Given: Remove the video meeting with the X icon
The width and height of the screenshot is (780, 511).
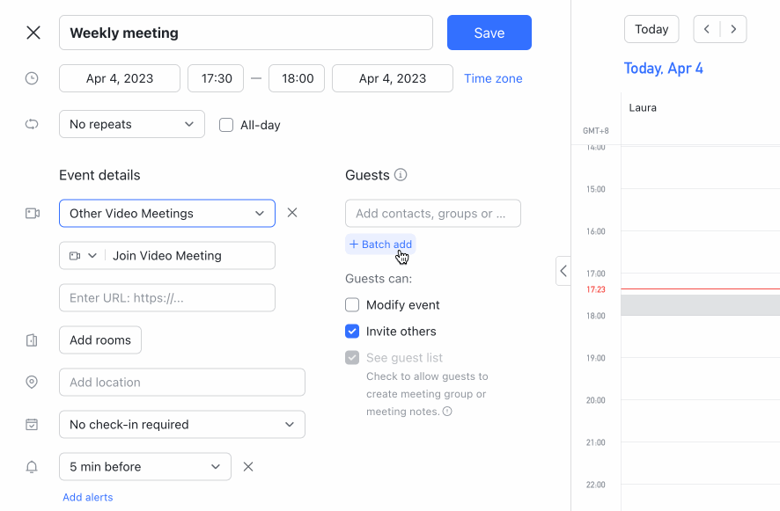Looking at the screenshot, I should (291, 212).
